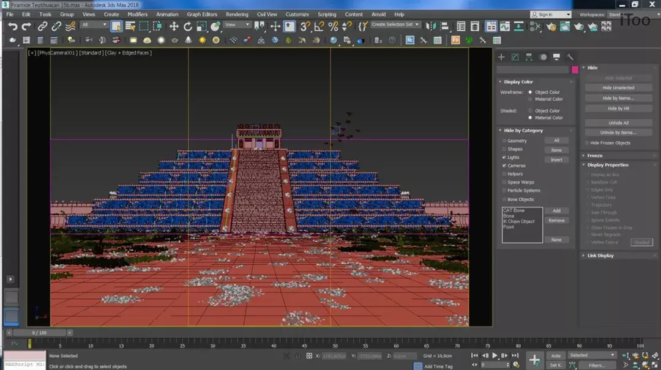The height and width of the screenshot is (370, 661).
Task: Switch to the Utilities panel wrench icon
Action: (570, 57)
